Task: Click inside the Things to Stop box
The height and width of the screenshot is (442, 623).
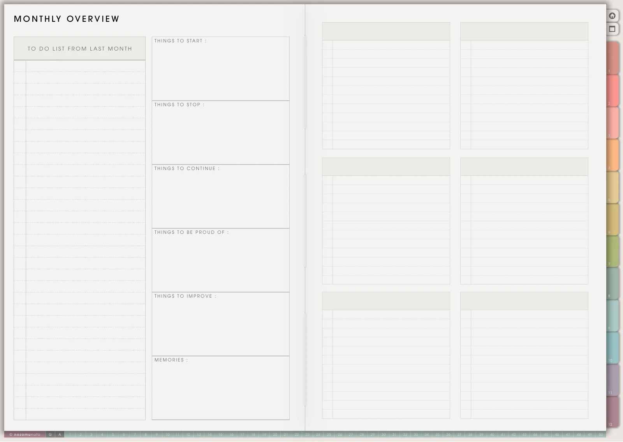Action: click(x=220, y=132)
